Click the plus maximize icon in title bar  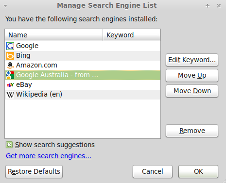[x=208, y=6]
